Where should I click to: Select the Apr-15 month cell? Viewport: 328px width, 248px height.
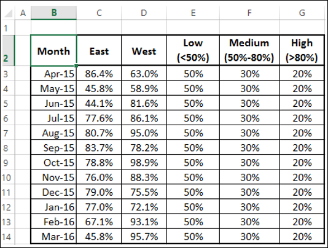click(x=54, y=74)
